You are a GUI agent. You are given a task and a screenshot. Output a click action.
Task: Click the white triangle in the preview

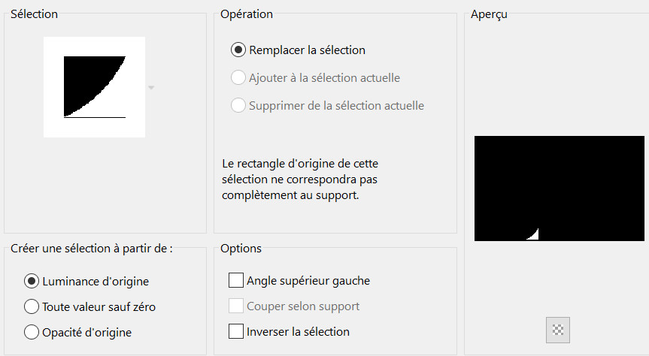coord(535,235)
